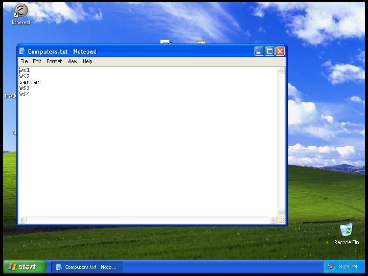Open the Format menu

pyautogui.click(x=54, y=61)
